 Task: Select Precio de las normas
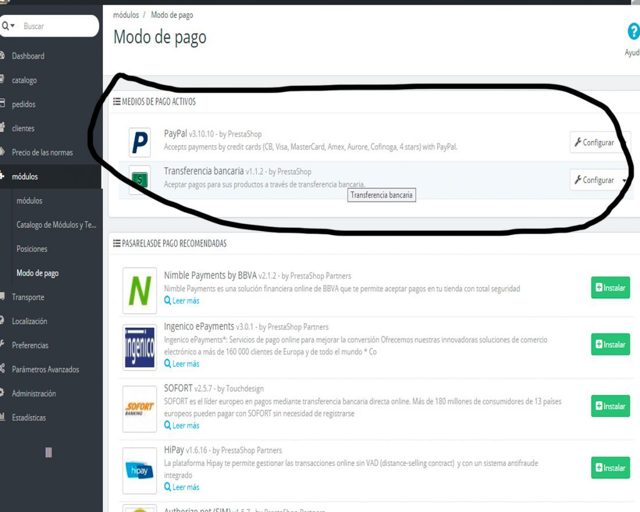pos(42,152)
